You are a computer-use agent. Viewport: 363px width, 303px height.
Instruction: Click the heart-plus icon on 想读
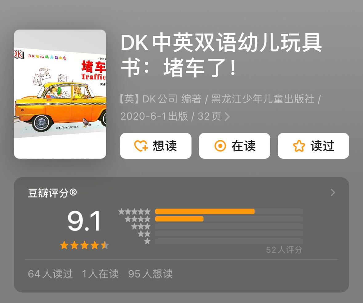tap(141, 146)
